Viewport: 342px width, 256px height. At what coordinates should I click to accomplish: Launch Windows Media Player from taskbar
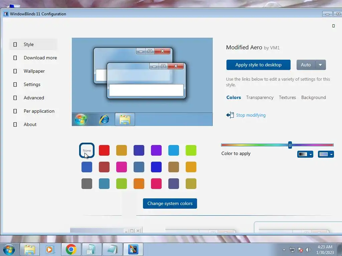[x=50, y=249]
